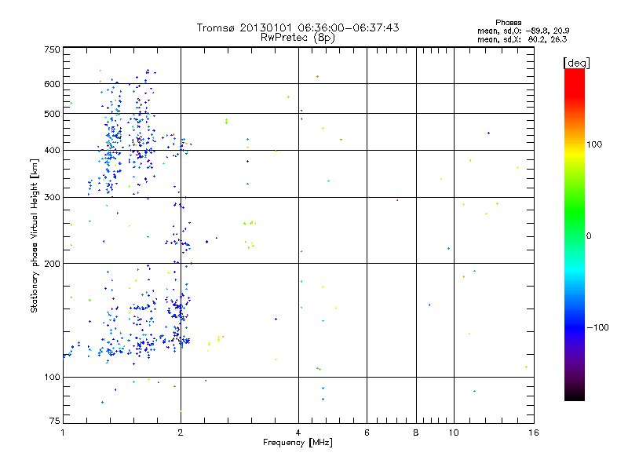Click the colorbar tick label '-100'

[597, 327]
